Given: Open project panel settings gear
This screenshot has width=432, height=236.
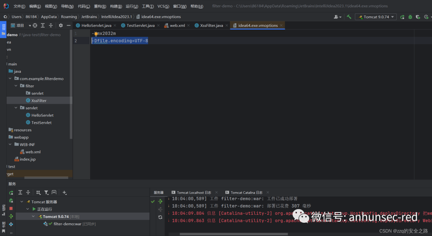Looking at the screenshot, I should click(x=61, y=25).
